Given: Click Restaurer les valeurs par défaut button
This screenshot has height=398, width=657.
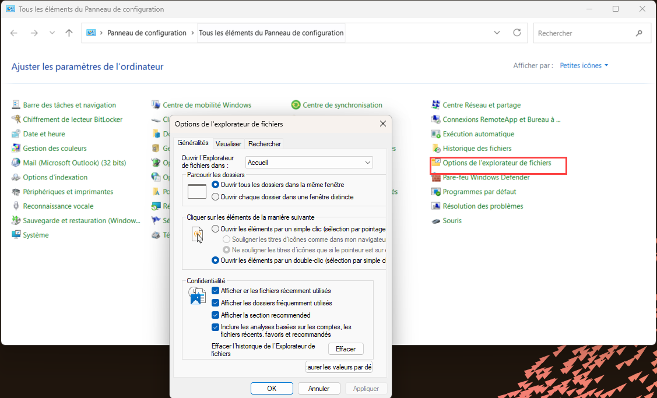Looking at the screenshot, I should tap(339, 367).
